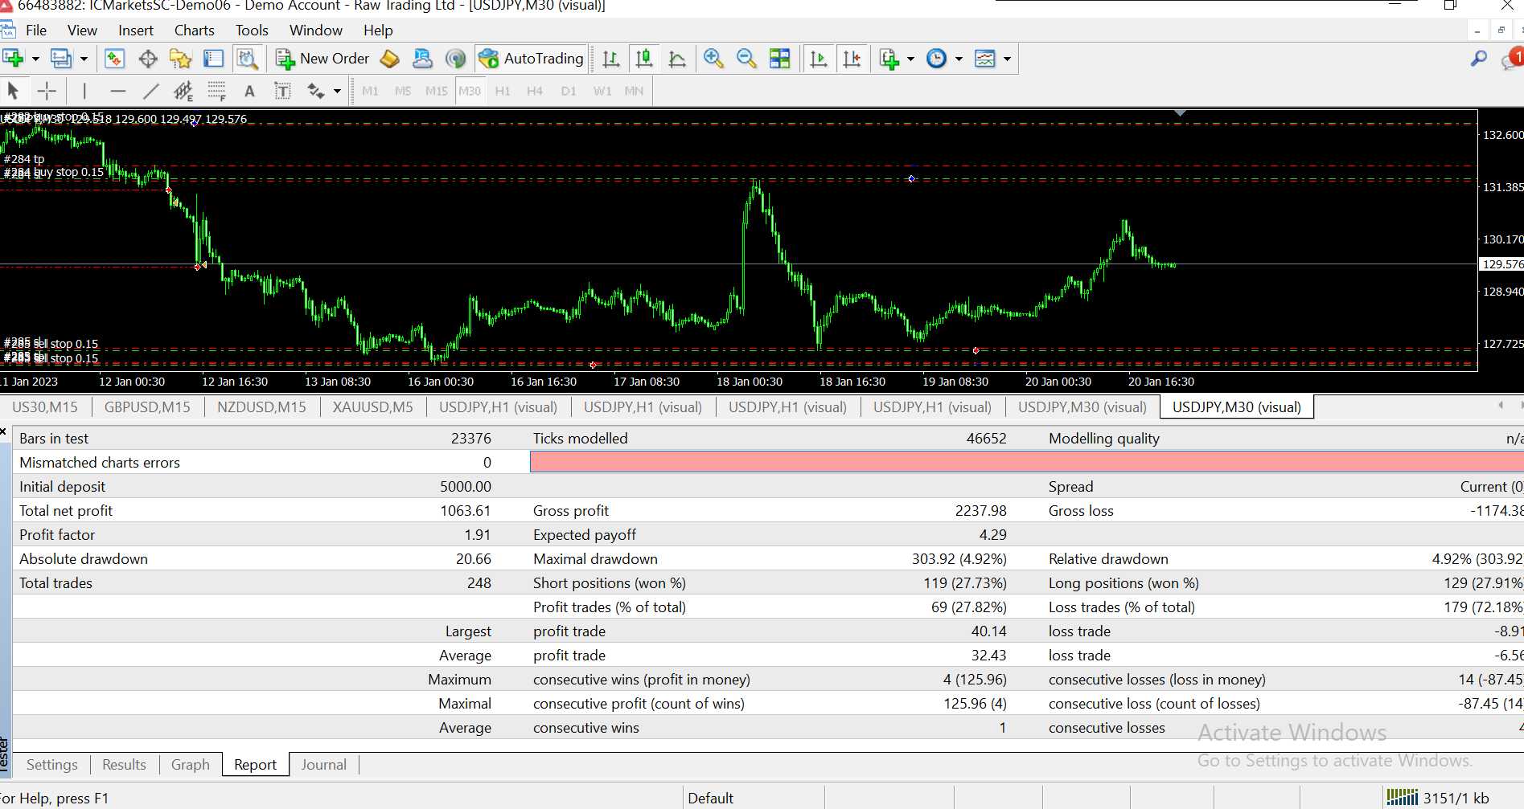Open the Navigator folder-star icon
This screenshot has height=809, width=1524.
click(x=181, y=59)
